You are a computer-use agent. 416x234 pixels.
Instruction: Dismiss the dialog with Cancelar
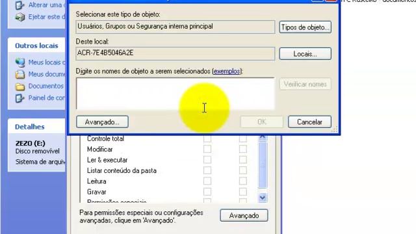309,122
